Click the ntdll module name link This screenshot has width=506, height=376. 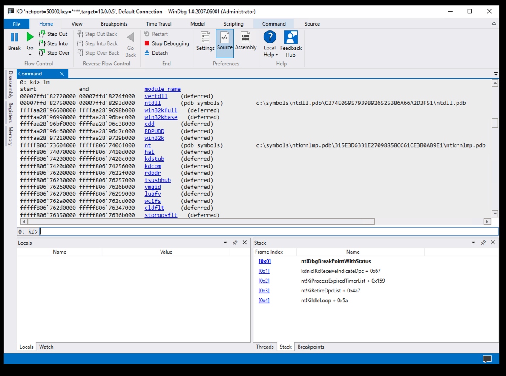click(x=152, y=103)
